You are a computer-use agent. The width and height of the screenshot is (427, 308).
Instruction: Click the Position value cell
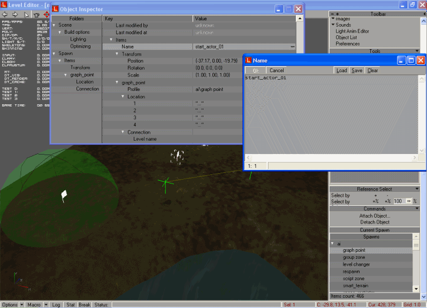click(218, 61)
